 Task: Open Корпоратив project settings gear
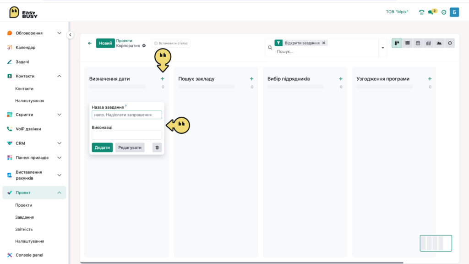[144, 46]
